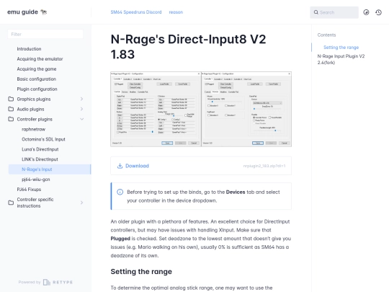Click the Audio plugins folder icon
Screen dimensions: 389x292
tap(11, 109)
